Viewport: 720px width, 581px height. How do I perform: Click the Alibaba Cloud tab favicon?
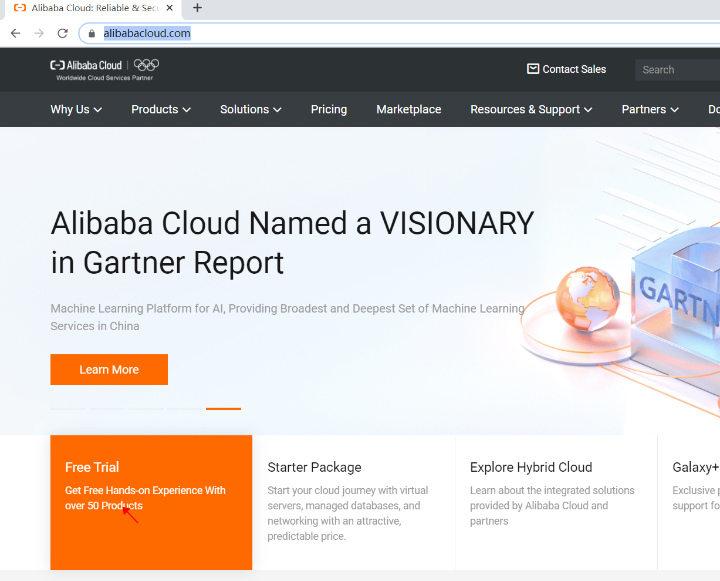tap(20, 8)
